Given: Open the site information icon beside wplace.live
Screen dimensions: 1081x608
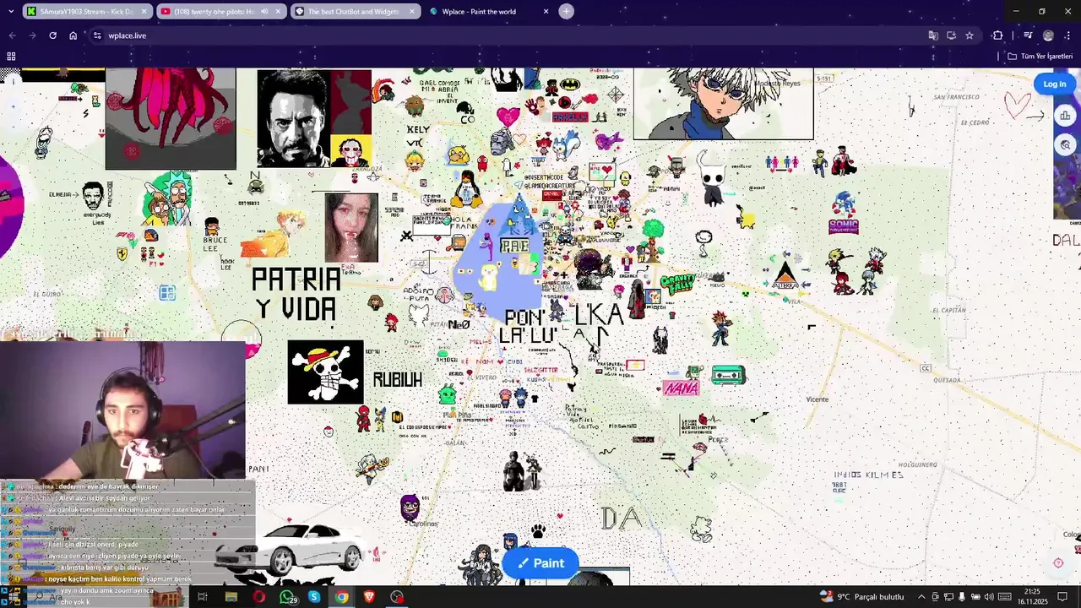Looking at the screenshot, I should [97, 35].
